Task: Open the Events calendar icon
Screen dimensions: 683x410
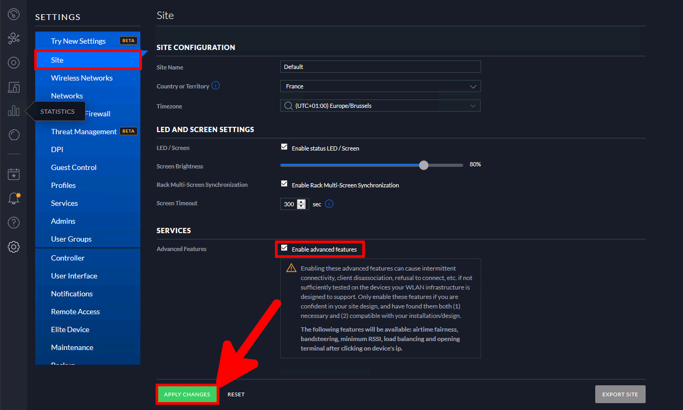Action: pos(14,174)
